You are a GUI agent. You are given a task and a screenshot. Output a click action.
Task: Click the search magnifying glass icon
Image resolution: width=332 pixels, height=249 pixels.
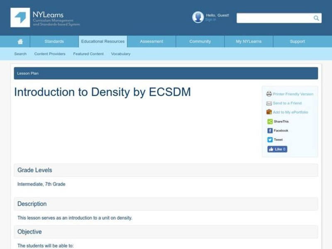tap(316, 18)
